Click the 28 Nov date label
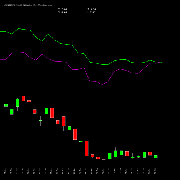Viewport: 180px width, 180px height. [x=57, y=171]
